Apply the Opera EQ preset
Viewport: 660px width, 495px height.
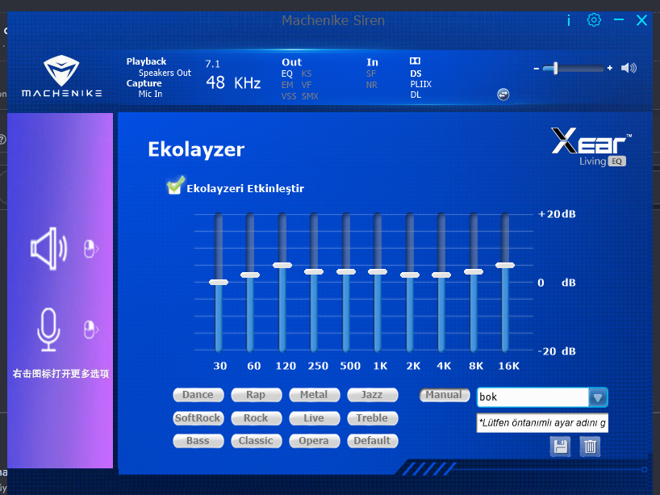point(314,441)
